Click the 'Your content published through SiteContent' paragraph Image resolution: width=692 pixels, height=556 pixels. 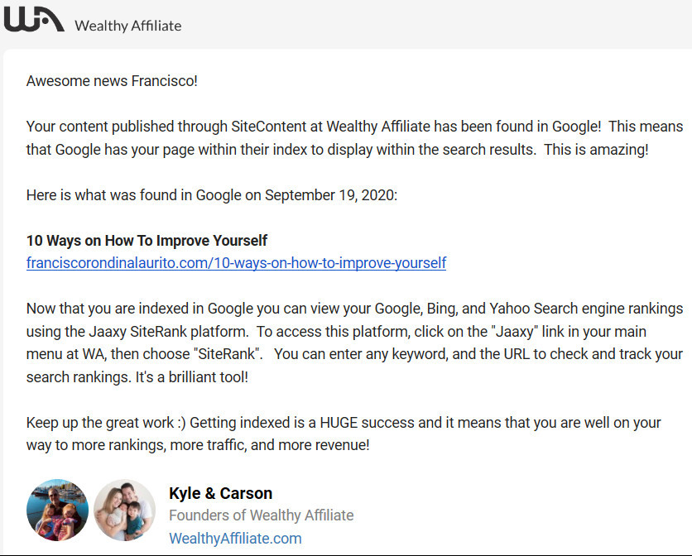coord(354,137)
